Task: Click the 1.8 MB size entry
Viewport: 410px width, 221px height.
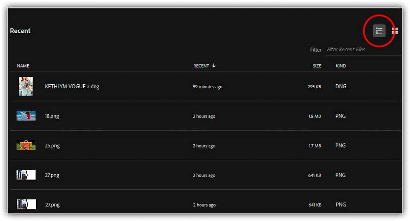Action: tap(314, 116)
